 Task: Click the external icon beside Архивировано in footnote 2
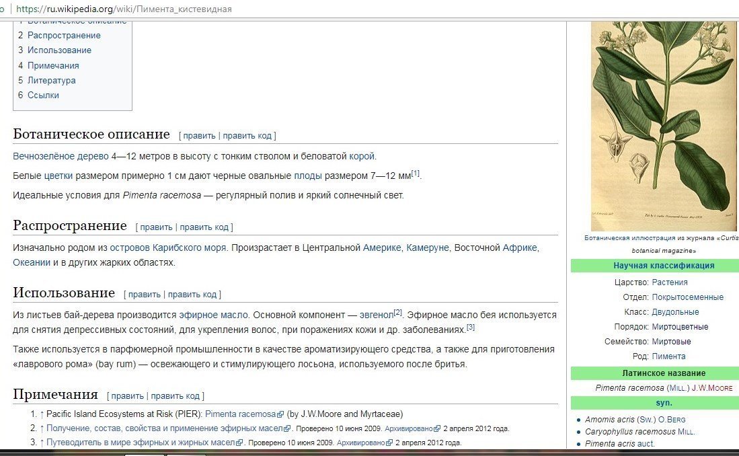click(x=437, y=428)
